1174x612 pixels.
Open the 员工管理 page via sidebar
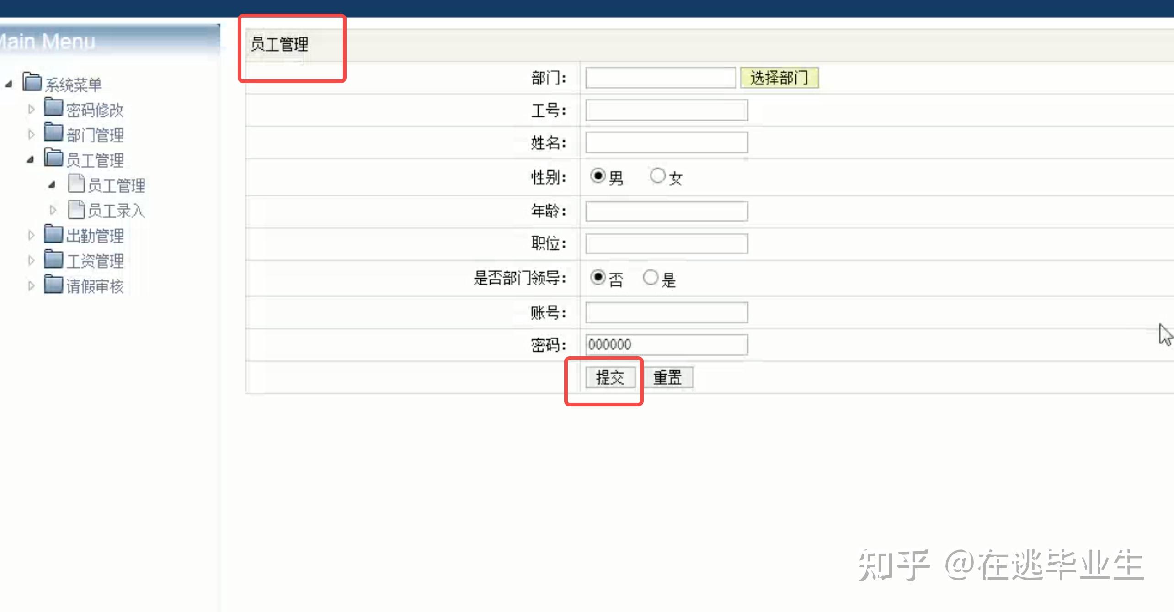(x=120, y=185)
